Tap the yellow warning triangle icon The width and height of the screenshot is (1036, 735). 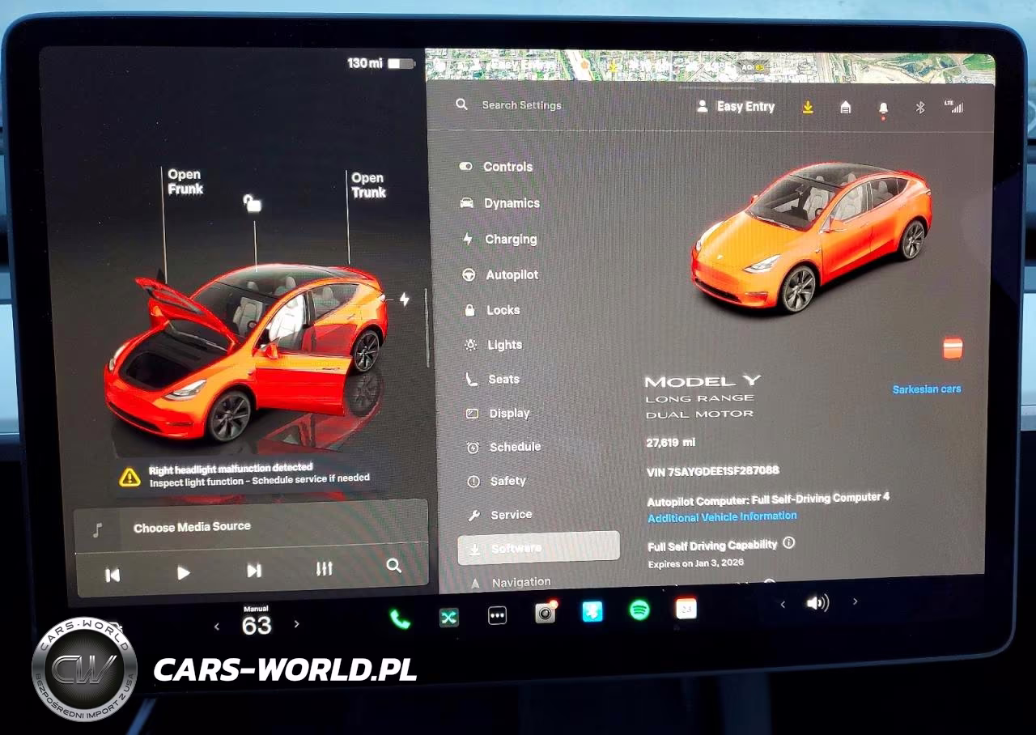pos(130,477)
